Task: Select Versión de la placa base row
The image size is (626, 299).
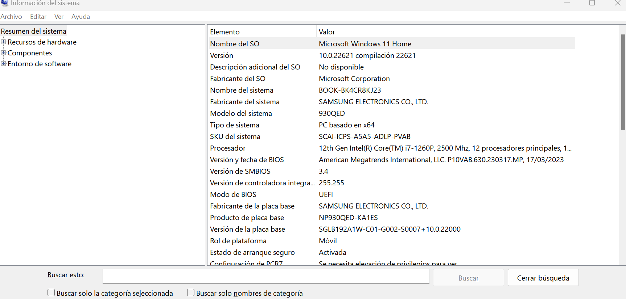Action: [x=392, y=229]
